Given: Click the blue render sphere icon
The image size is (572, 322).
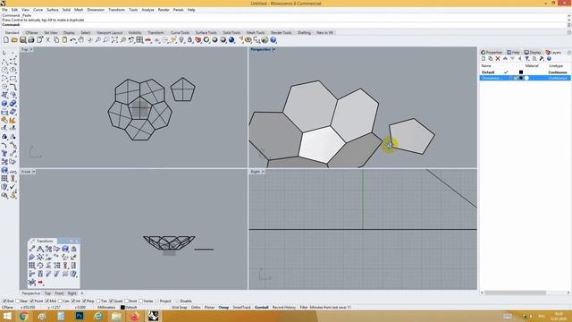Looking at the screenshot, I should coord(231,40).
